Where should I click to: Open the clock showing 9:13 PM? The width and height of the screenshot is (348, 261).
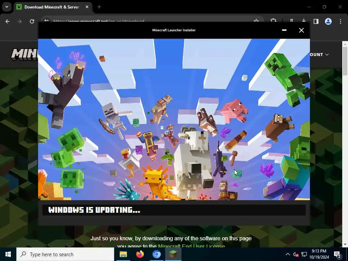click(319, 254)
